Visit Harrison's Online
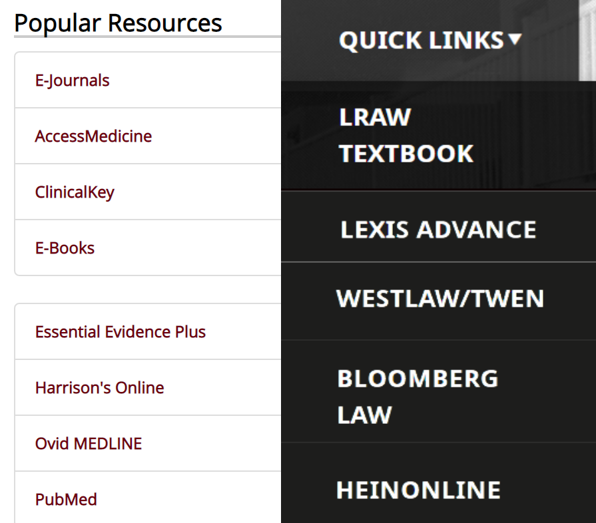This screenshot has height=523, width=596. 100,388
